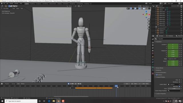Open the World properties tab icon
This screenshot has height=103, width=183.
[x=153, y=54]
